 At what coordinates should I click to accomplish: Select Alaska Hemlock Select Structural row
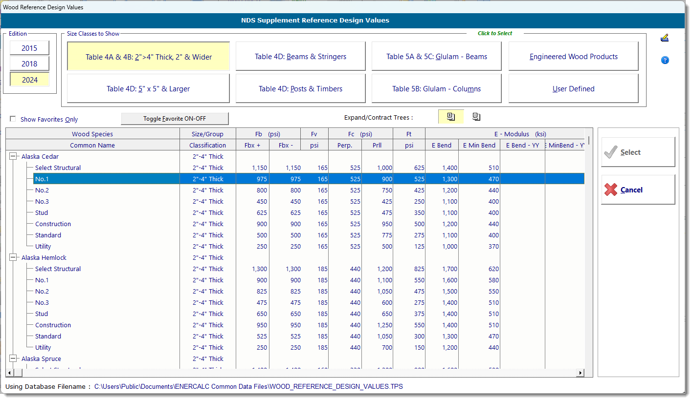[295, 269]
